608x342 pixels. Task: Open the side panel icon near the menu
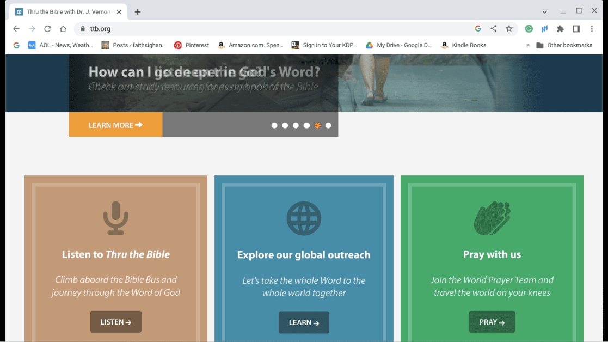pyautogui.click(x=576, y=28)
